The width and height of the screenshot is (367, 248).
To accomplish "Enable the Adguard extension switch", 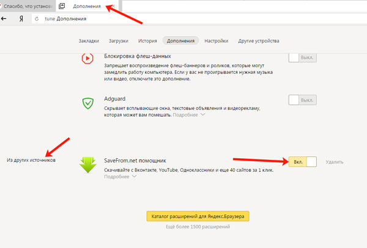I will tap(302, 100).
